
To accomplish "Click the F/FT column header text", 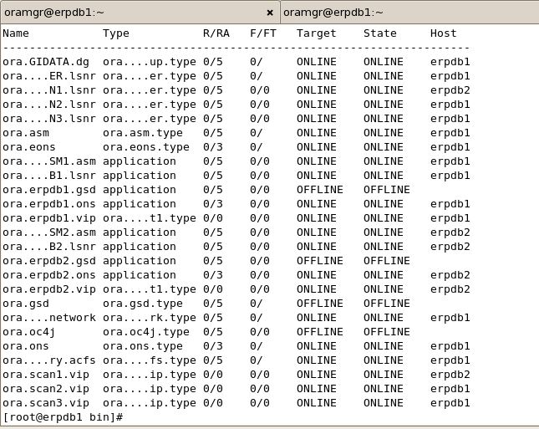I will (x=263, y=33).
